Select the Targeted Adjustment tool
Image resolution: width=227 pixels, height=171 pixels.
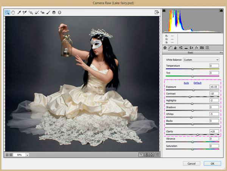pyautogui.click(x=31, y=12)
